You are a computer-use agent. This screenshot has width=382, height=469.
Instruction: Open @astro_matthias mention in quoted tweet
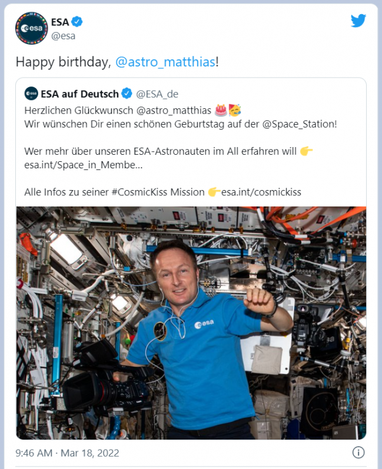(166, 110)
